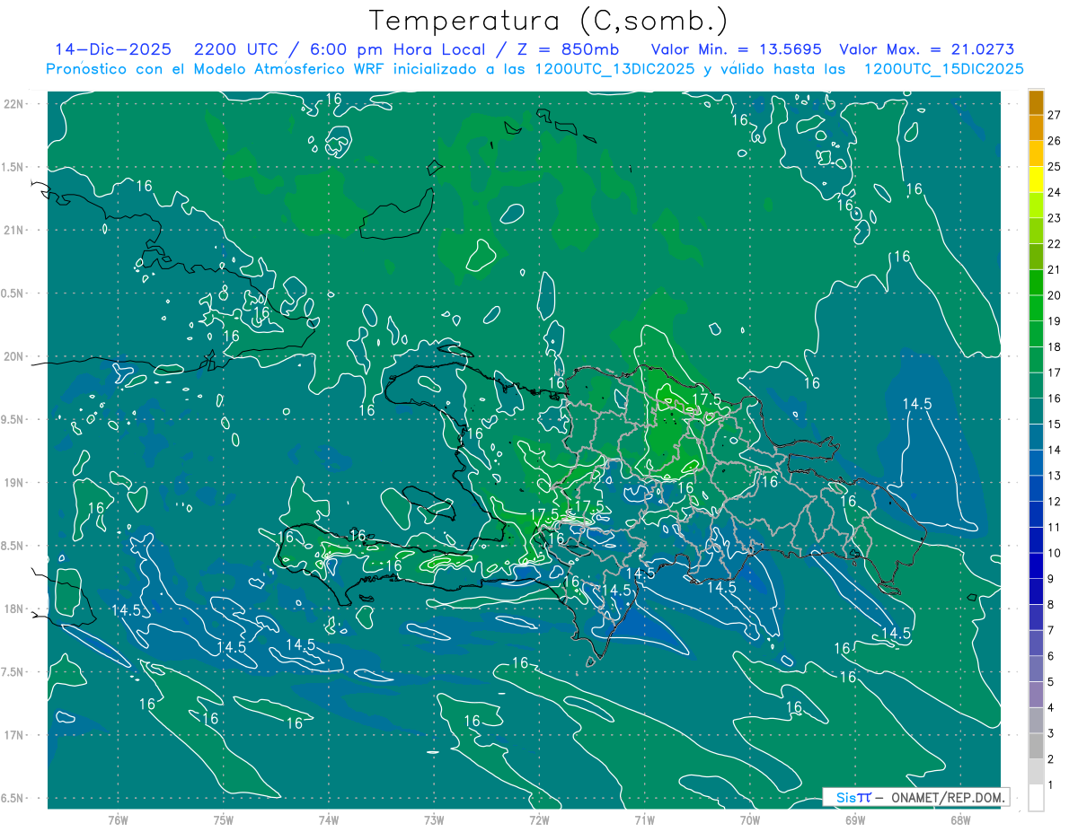Click the "69W" longitude axis label
This screenshot has width=1078, height=832.
point(854,820)
